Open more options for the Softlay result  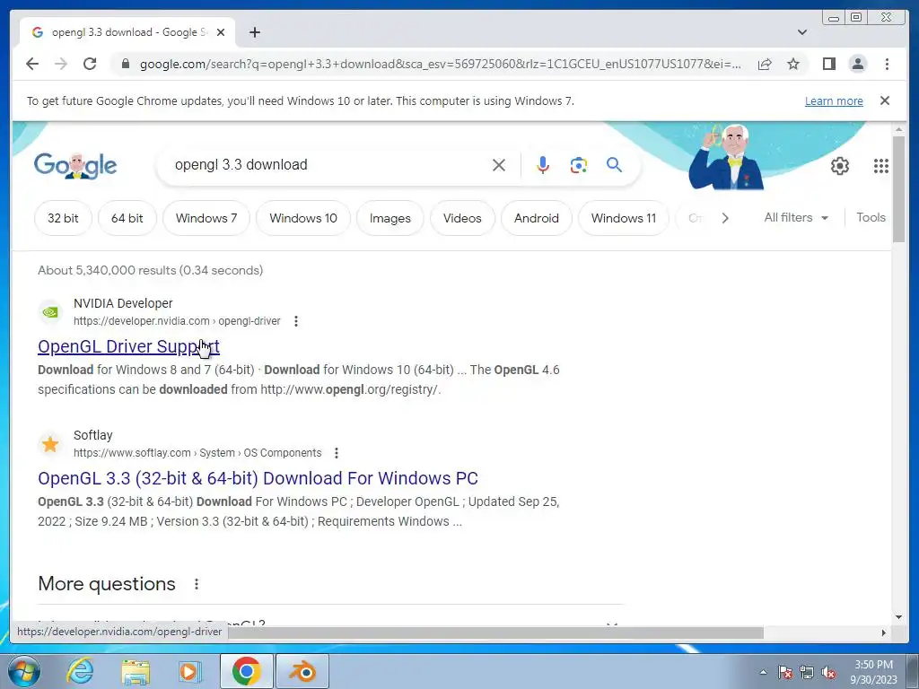click(336, 453)
